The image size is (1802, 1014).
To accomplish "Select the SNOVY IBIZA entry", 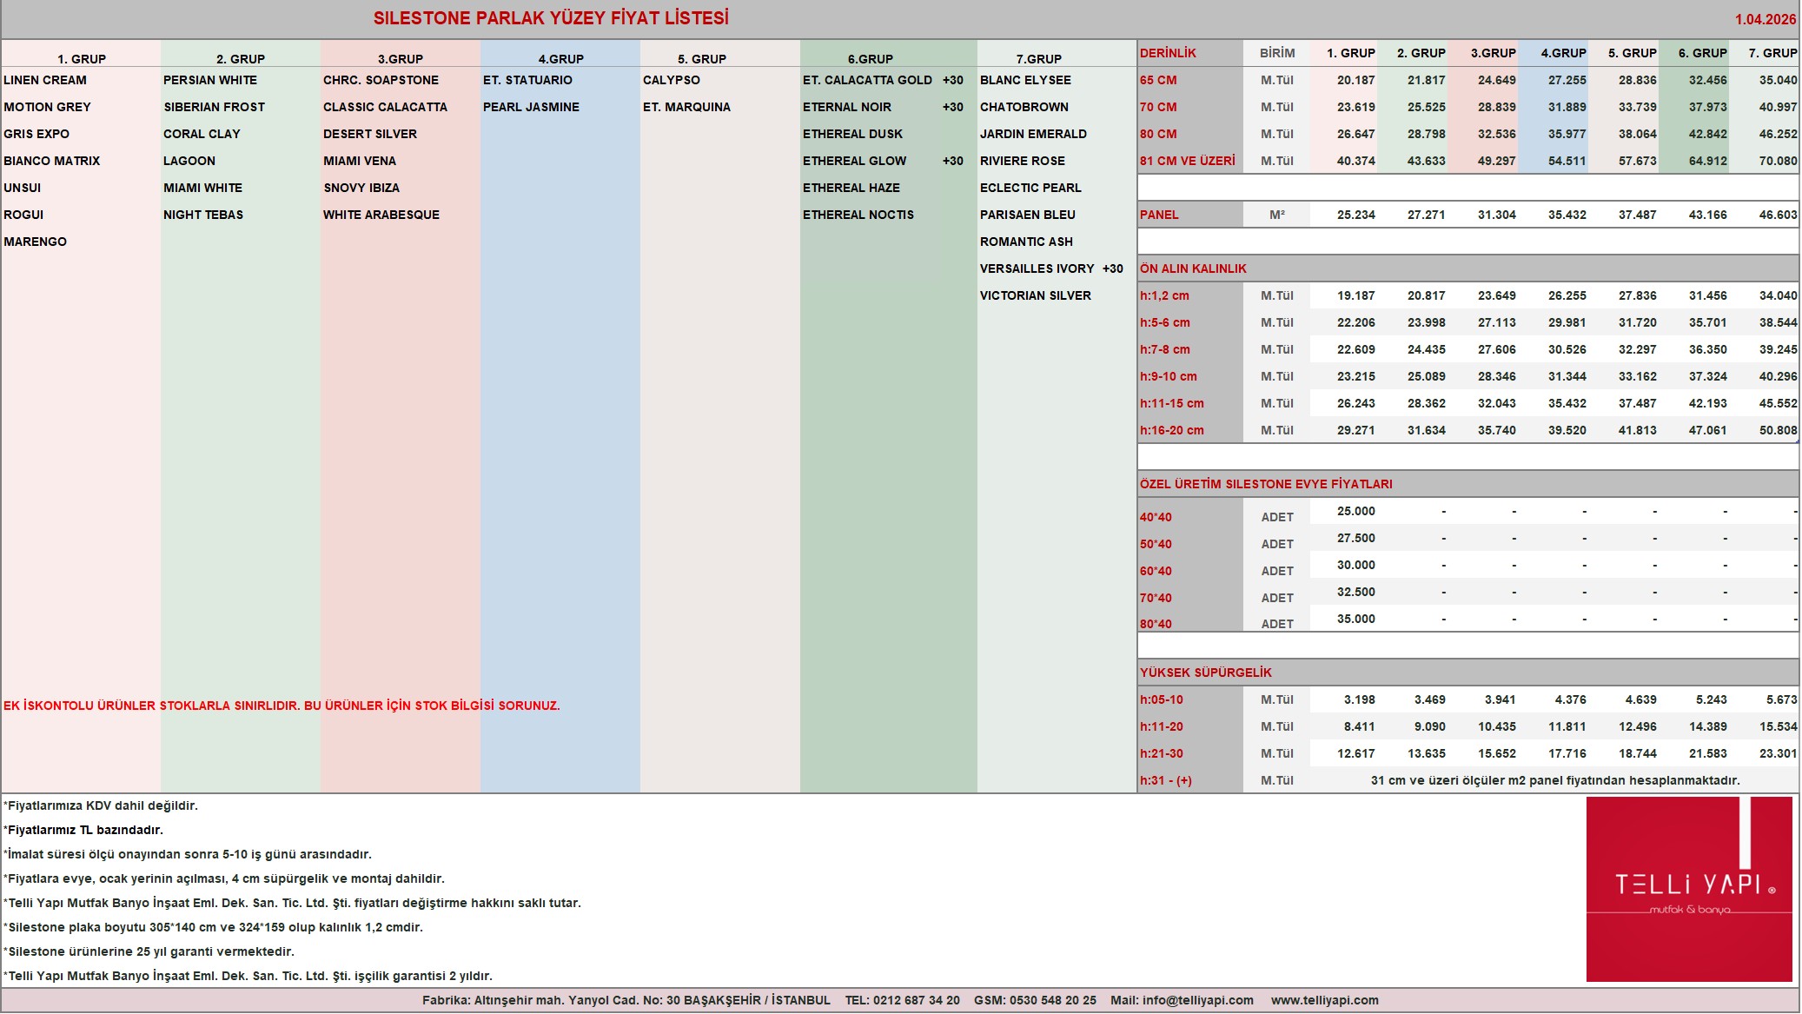I will point(361,188).
